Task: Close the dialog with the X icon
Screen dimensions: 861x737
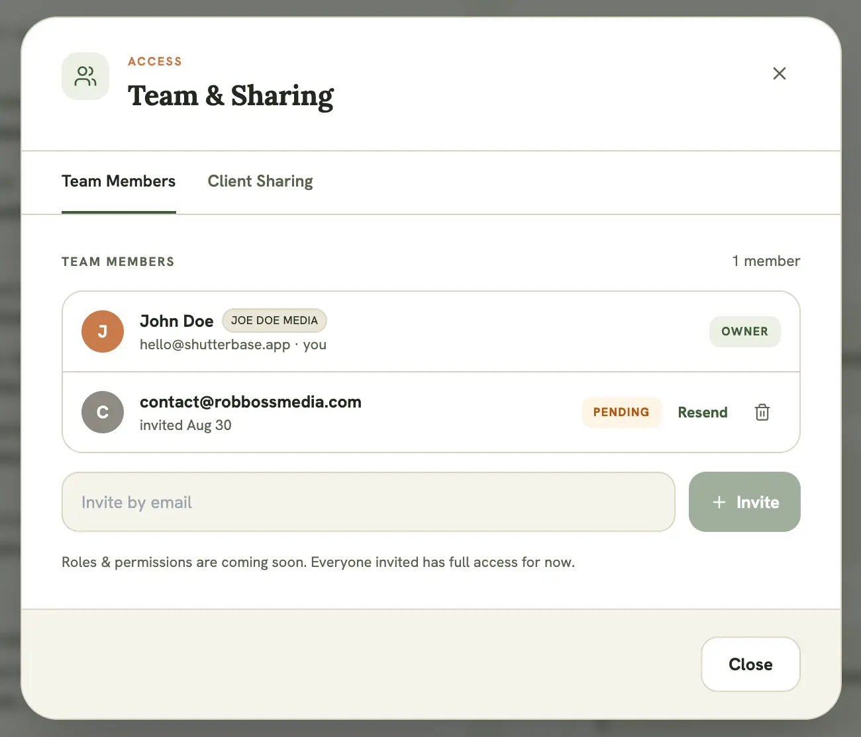Action: (780, 73)
